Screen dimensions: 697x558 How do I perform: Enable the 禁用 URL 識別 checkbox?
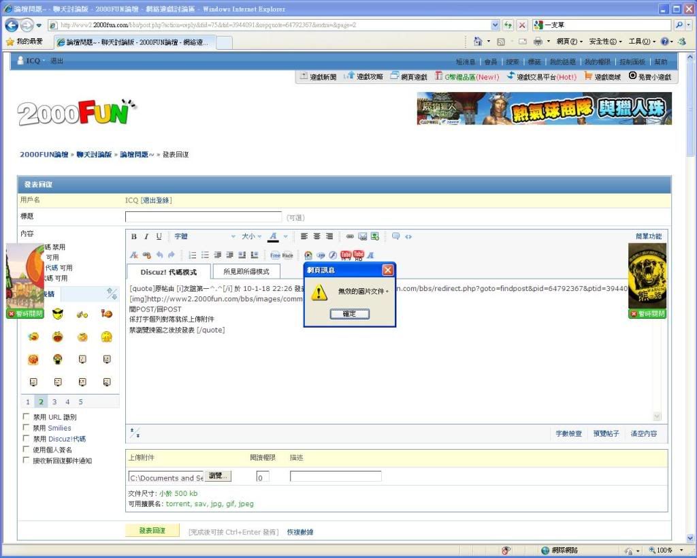tap(27, 417)
